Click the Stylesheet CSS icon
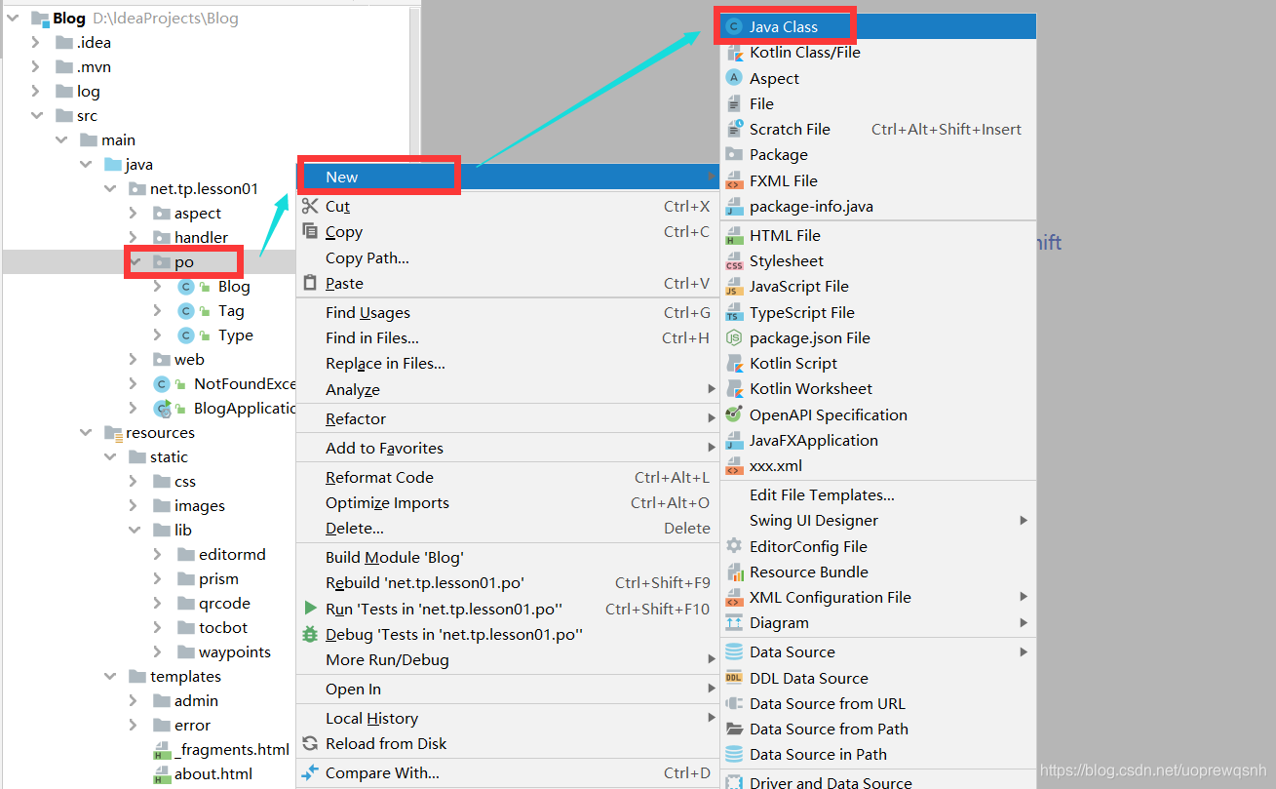 point(734,260)
